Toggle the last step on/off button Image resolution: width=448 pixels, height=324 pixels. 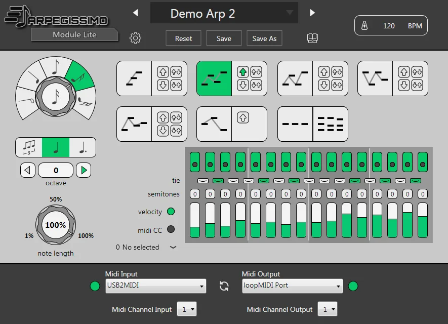point(423,162)
